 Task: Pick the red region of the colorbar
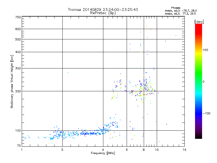click(x=199, y=29)
